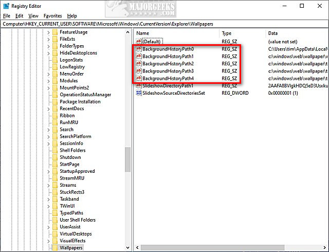
Task: Click the string icon of BackgroundHistoryPath3
Action: (x=139, y=71)
